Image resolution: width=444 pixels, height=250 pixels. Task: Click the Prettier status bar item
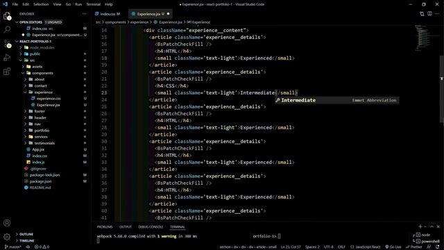(x=414, y=247)
